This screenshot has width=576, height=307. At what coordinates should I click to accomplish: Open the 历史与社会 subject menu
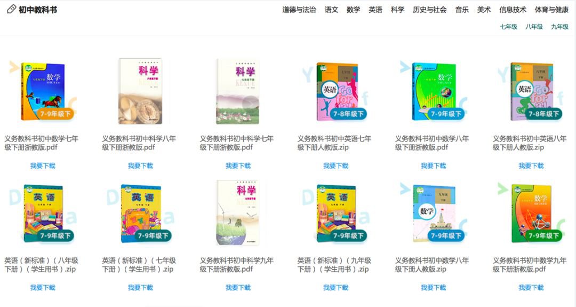tap(429, 10)
